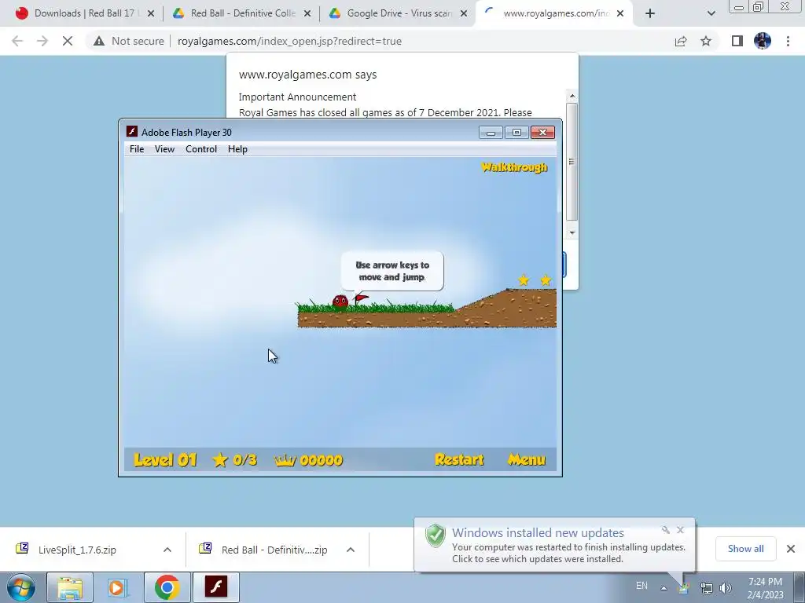
Task: Click the browser forward arrow
Action: [42, 41]
